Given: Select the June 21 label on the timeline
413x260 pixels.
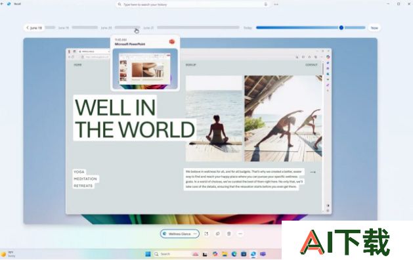Looking at the screenshot, I should coord(148,28).
